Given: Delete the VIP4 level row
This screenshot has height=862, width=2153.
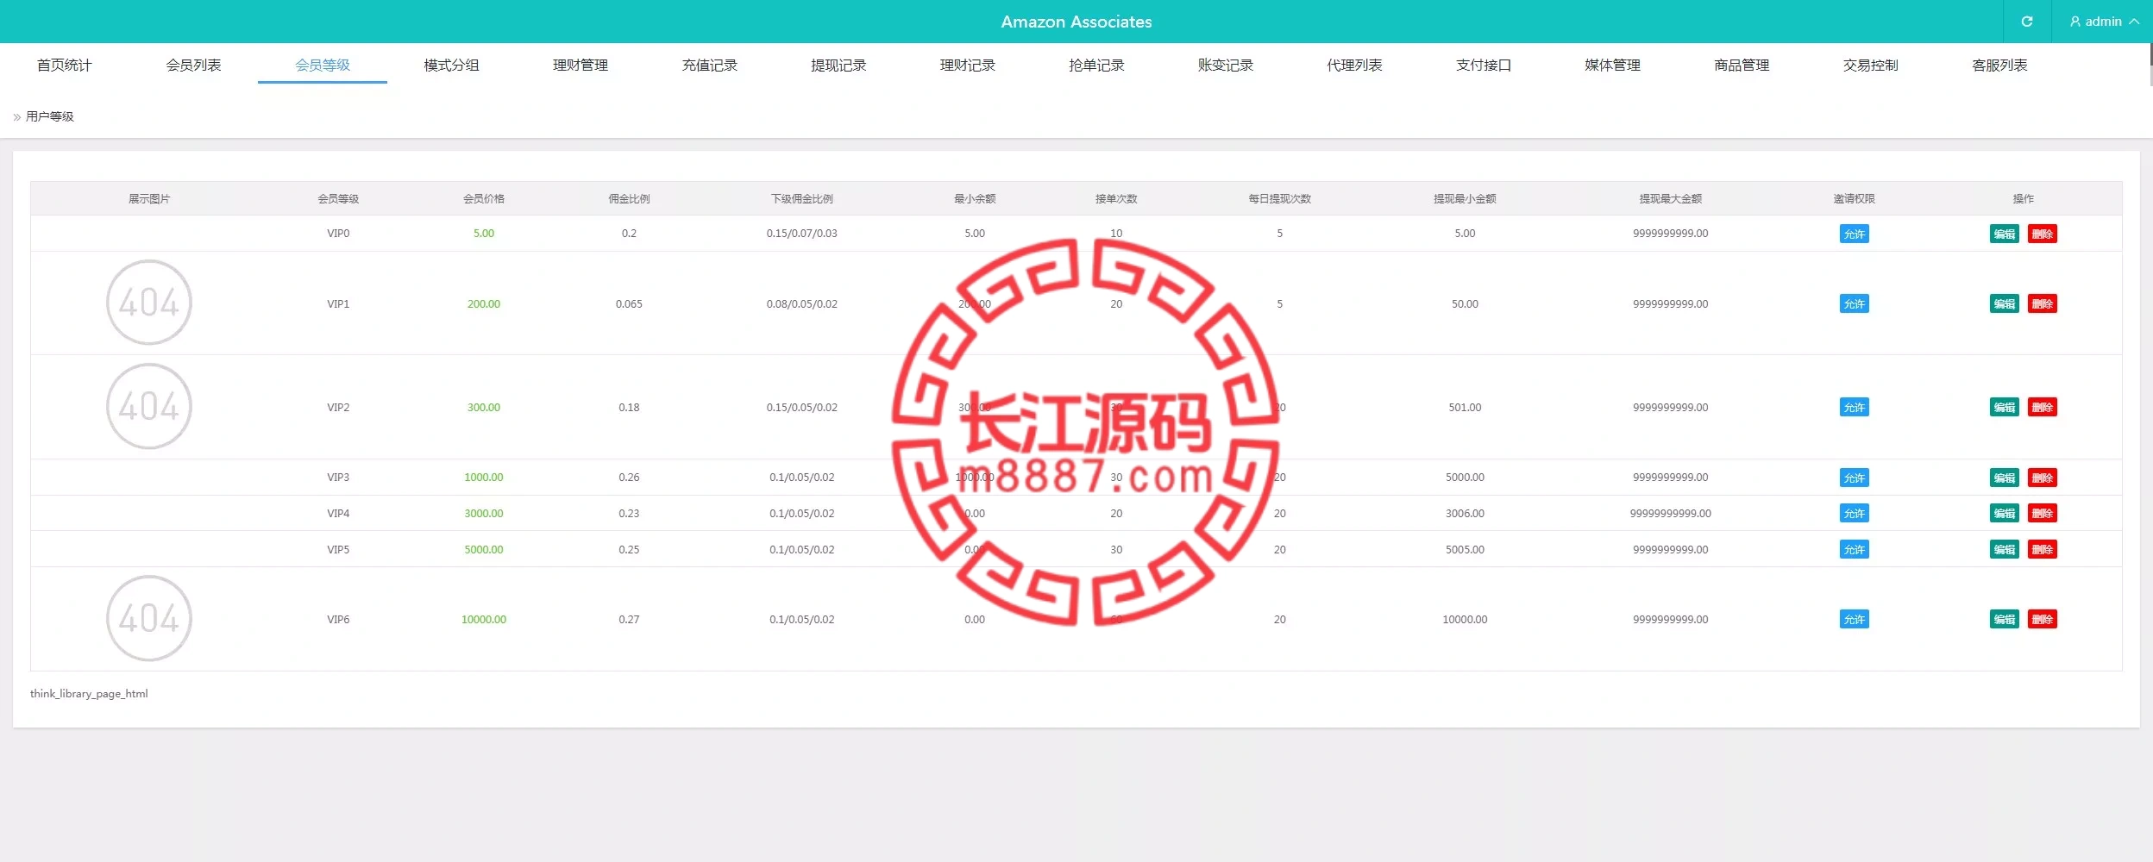Looking at the screenshot, I should tap(2042, 513).
